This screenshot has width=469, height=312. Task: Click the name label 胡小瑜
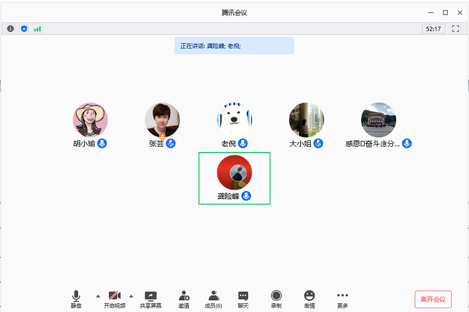pyautogui.click(x=84, y=144)
